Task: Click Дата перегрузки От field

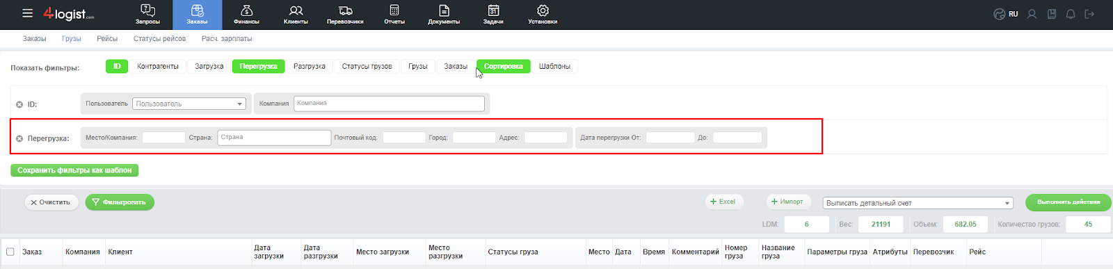Action: (x=671, y=138)
